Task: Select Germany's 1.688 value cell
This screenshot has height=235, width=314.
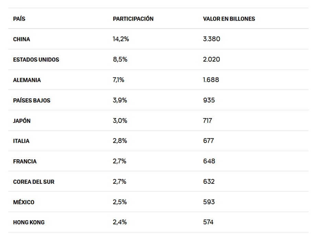Action: 211,80
